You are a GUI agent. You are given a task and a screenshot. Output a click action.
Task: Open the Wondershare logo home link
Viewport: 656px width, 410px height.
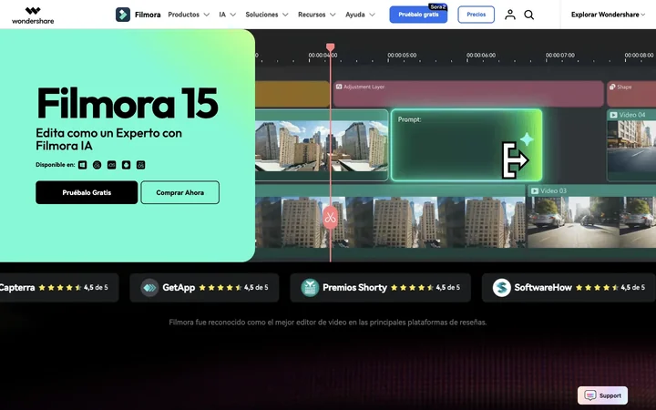pos(33,15)
